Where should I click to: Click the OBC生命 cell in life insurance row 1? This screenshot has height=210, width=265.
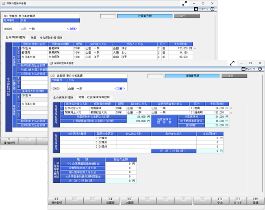click(34, 48)
